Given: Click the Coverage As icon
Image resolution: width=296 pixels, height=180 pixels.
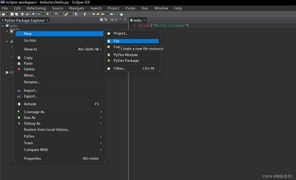Looking at the screenshot, I should click(19, 112).
